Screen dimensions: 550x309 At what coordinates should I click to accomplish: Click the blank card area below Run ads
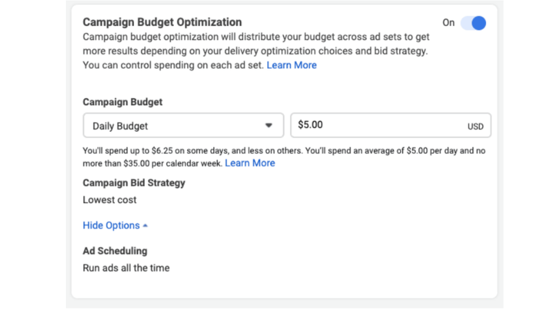pos(275,287)
